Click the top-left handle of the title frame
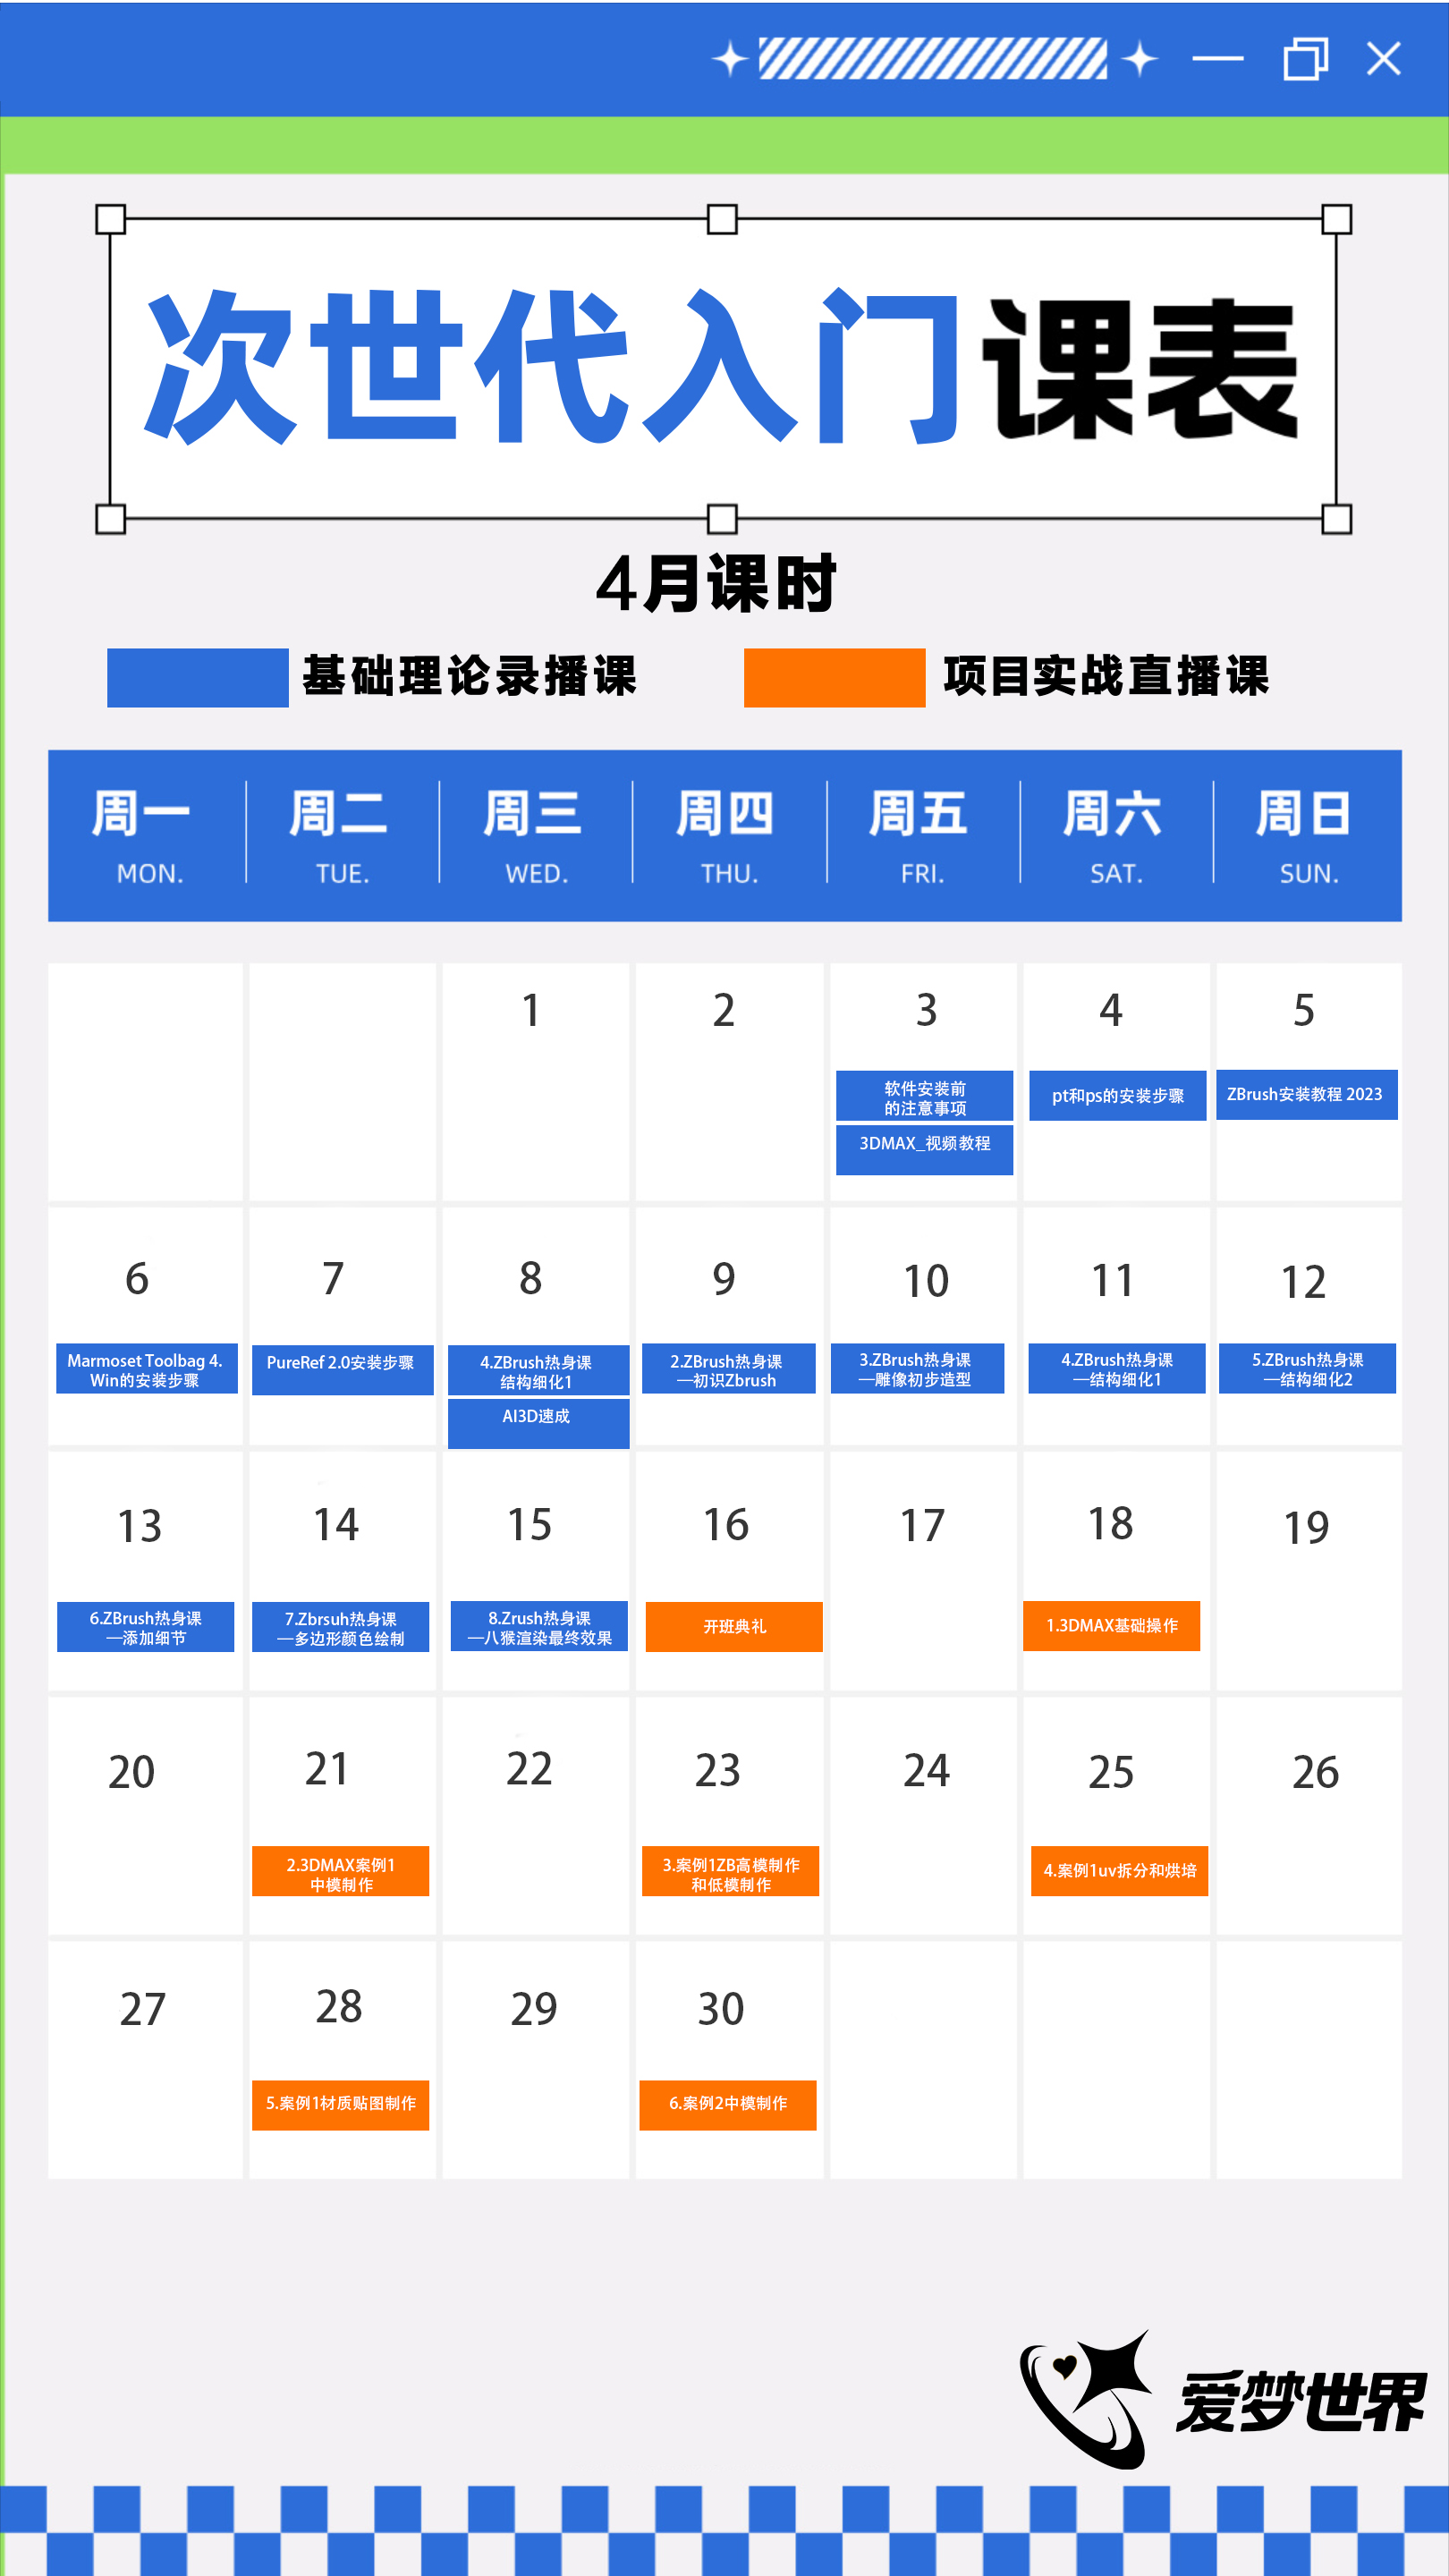 point(110,219)
